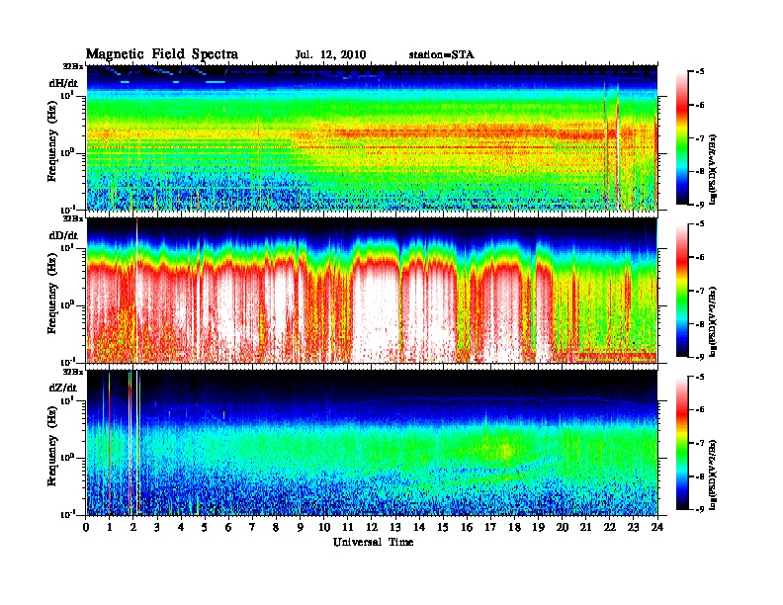Click hour 14 on the time axis
The height and width of the screenshot is (605, 783).
pyautogui.click(x=419, y=527)
